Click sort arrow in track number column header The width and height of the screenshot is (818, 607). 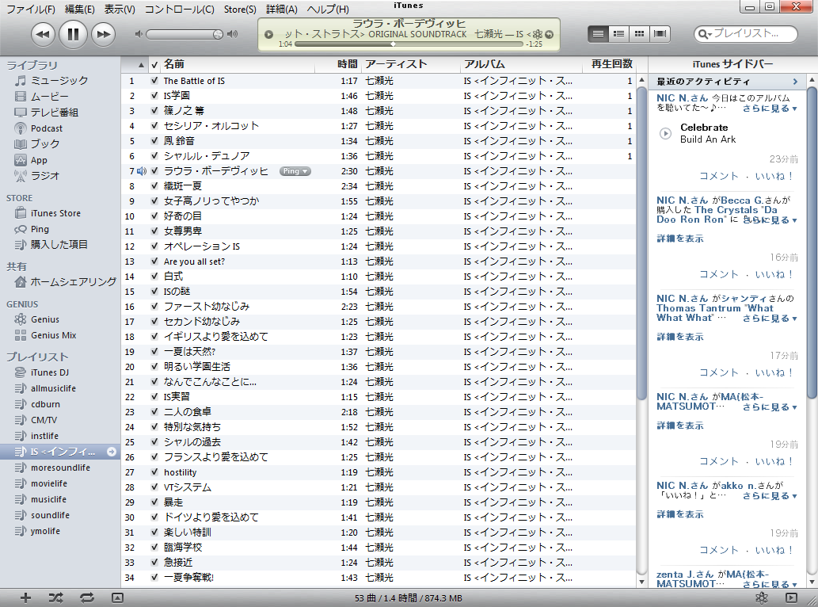pos(141,65)
